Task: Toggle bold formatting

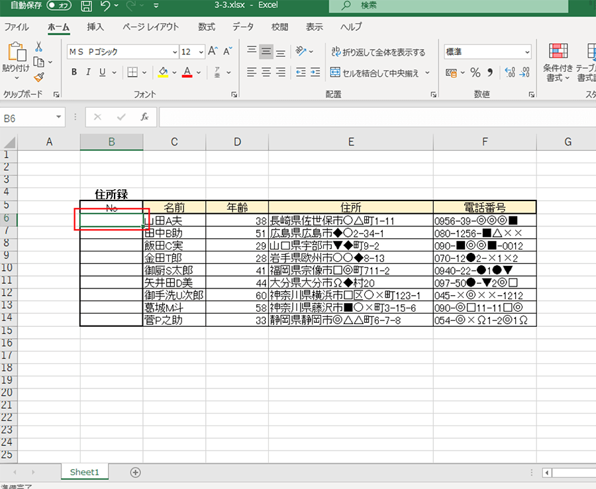Action: click(x=74, y=72)
